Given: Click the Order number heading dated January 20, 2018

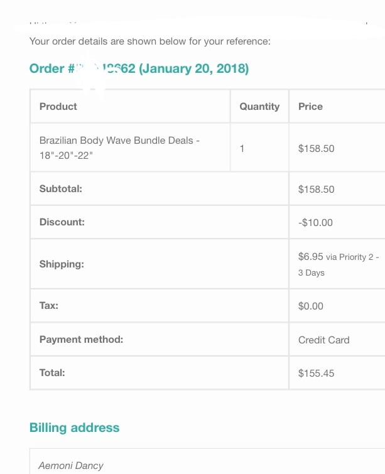Looking at the screenshot, I should coord(139,68).
